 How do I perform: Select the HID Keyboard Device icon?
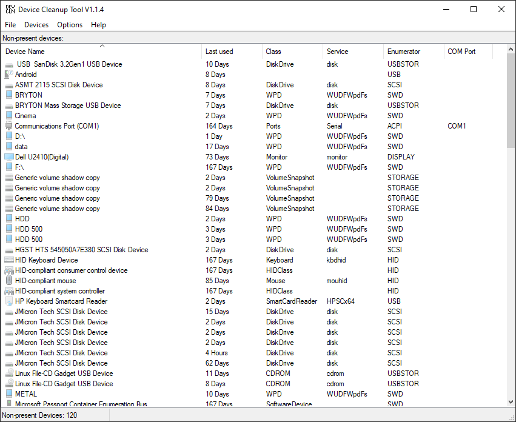(9, 260)
